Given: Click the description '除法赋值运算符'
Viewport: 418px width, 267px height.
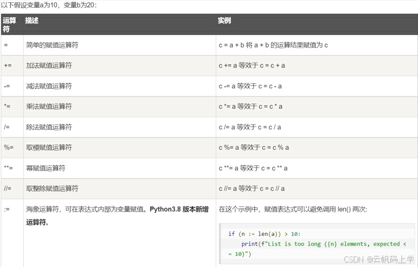Looking at the screenshot, I should [49, 127].
